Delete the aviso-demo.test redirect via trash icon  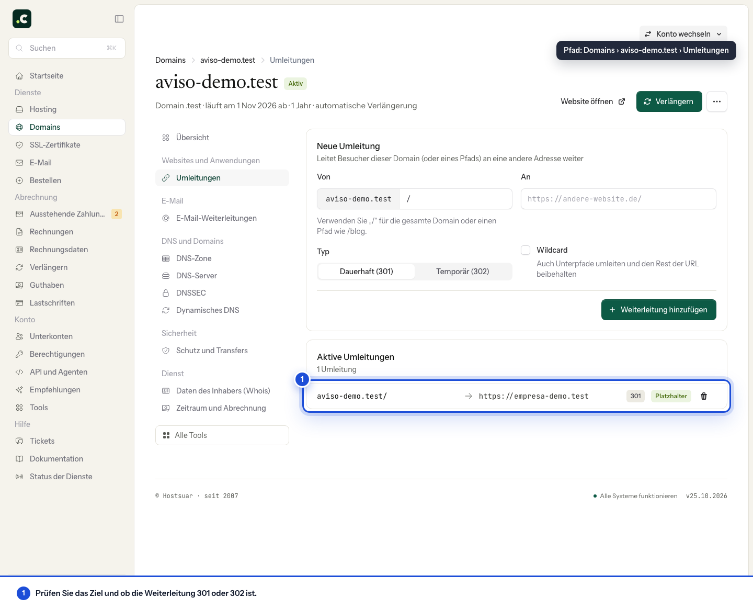704,396
